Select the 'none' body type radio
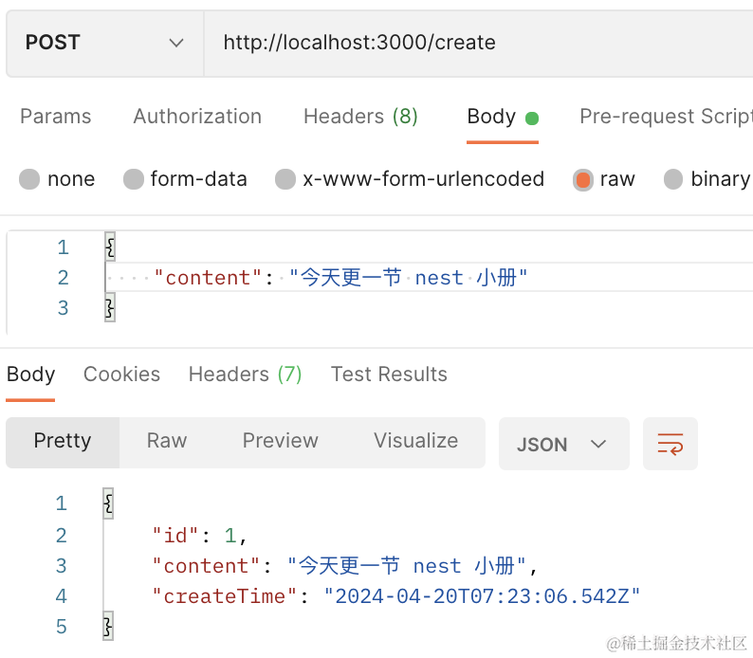This screenshot has width=753, height=658. click(x=30, y=179)
